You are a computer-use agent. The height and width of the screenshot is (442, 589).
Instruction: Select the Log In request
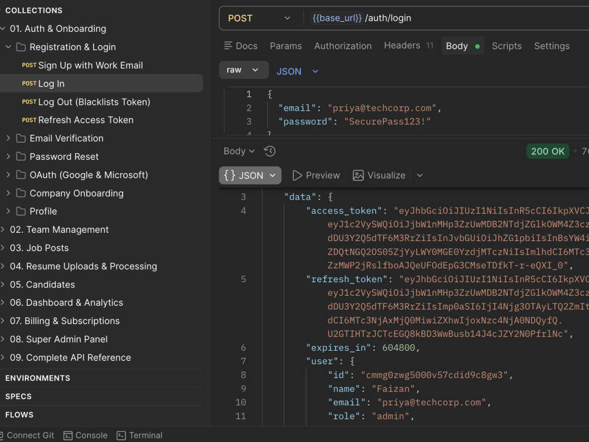click(x=101, y=84)
